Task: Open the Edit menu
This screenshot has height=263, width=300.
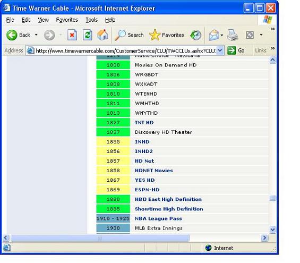Action: [x=26, y=20]
